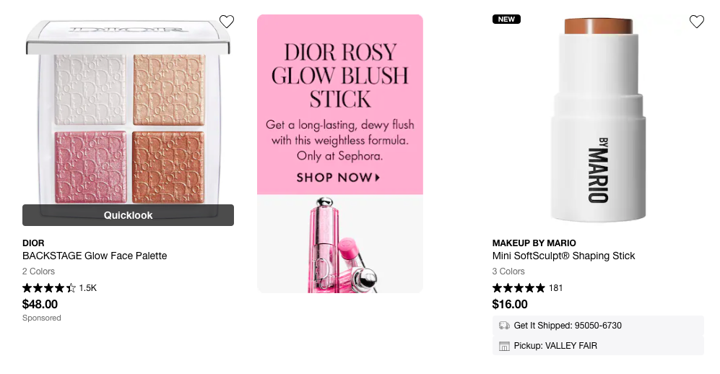Add Dior Glow Face Palette to Loves
The width and height of the screenshot is (720, 374).
pos(227,22)
